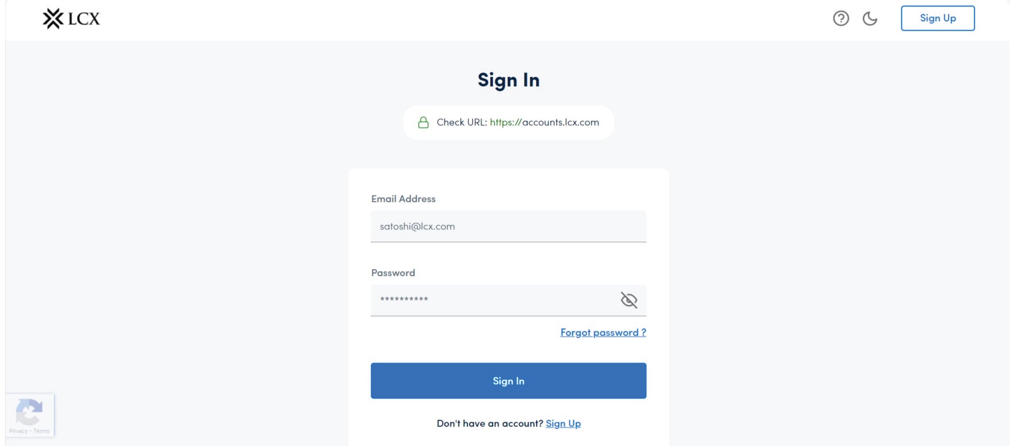Click the green padlock icon
Viewport: 1014px width, 446px height.
(x=423, y=123)
